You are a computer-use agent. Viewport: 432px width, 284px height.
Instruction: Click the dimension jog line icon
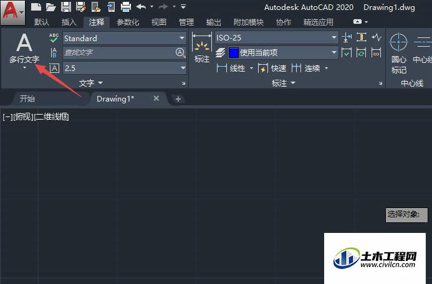point(377,37)
